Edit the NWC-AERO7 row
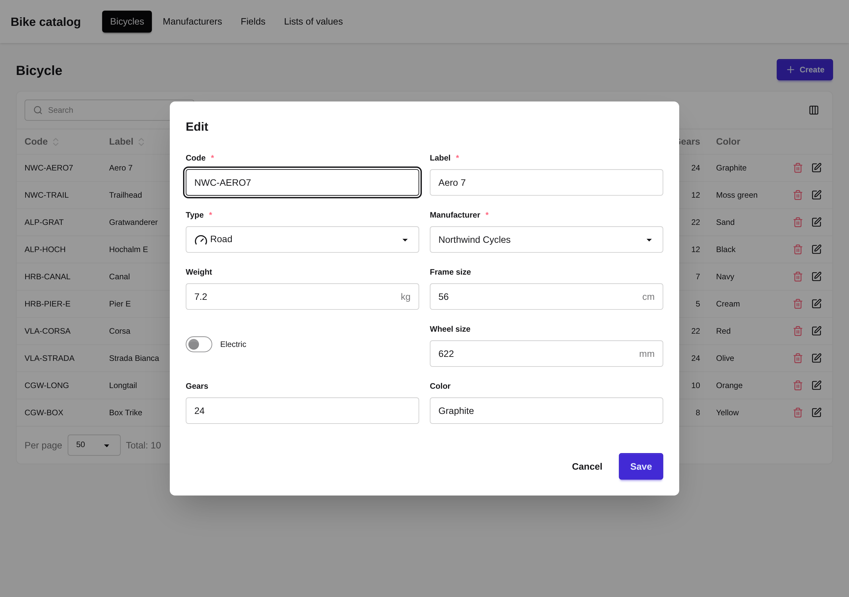The image size is (849, 597). coord(816,168)
